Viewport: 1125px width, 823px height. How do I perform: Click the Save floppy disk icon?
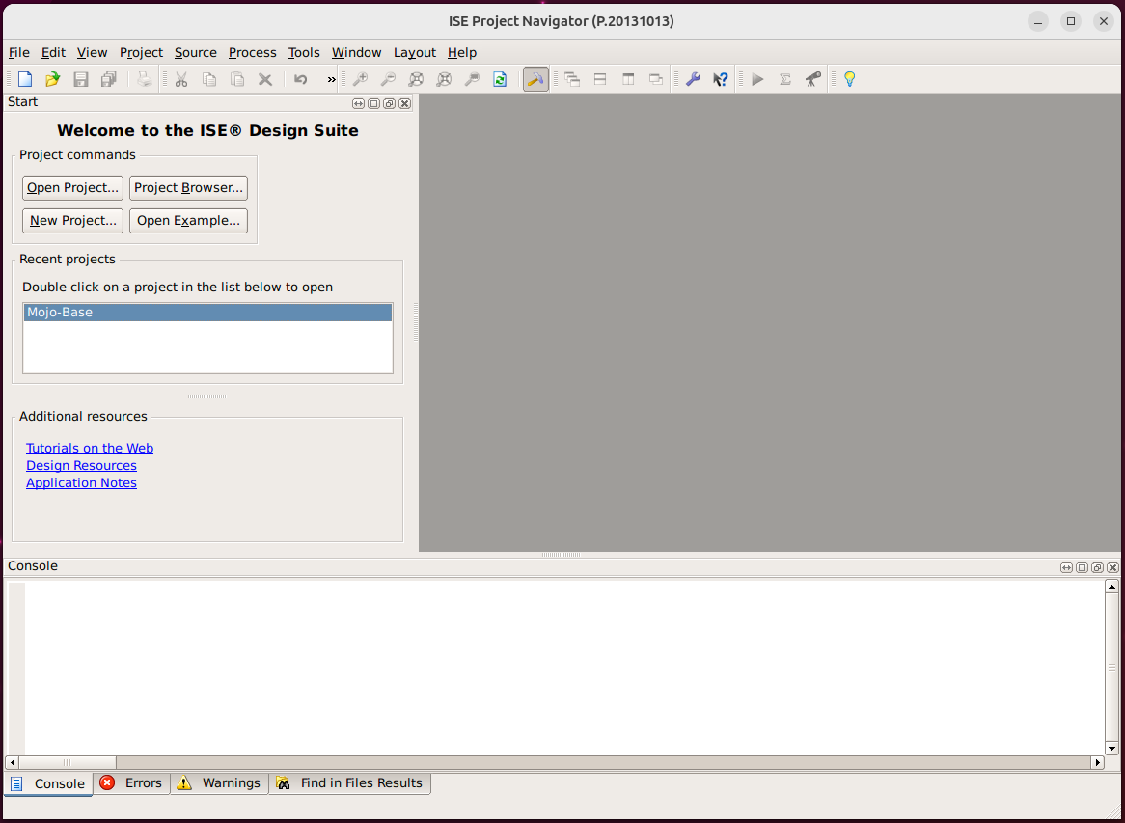pos(81,79)
